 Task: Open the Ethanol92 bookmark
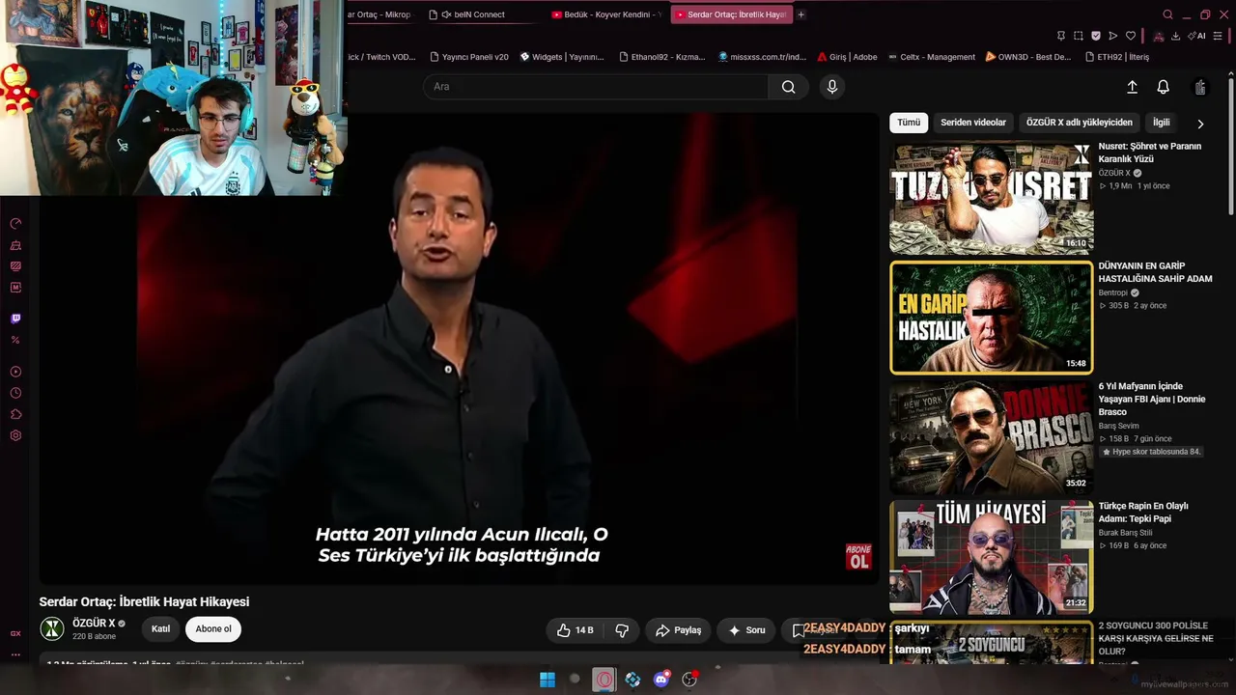(x=661, y=57)
